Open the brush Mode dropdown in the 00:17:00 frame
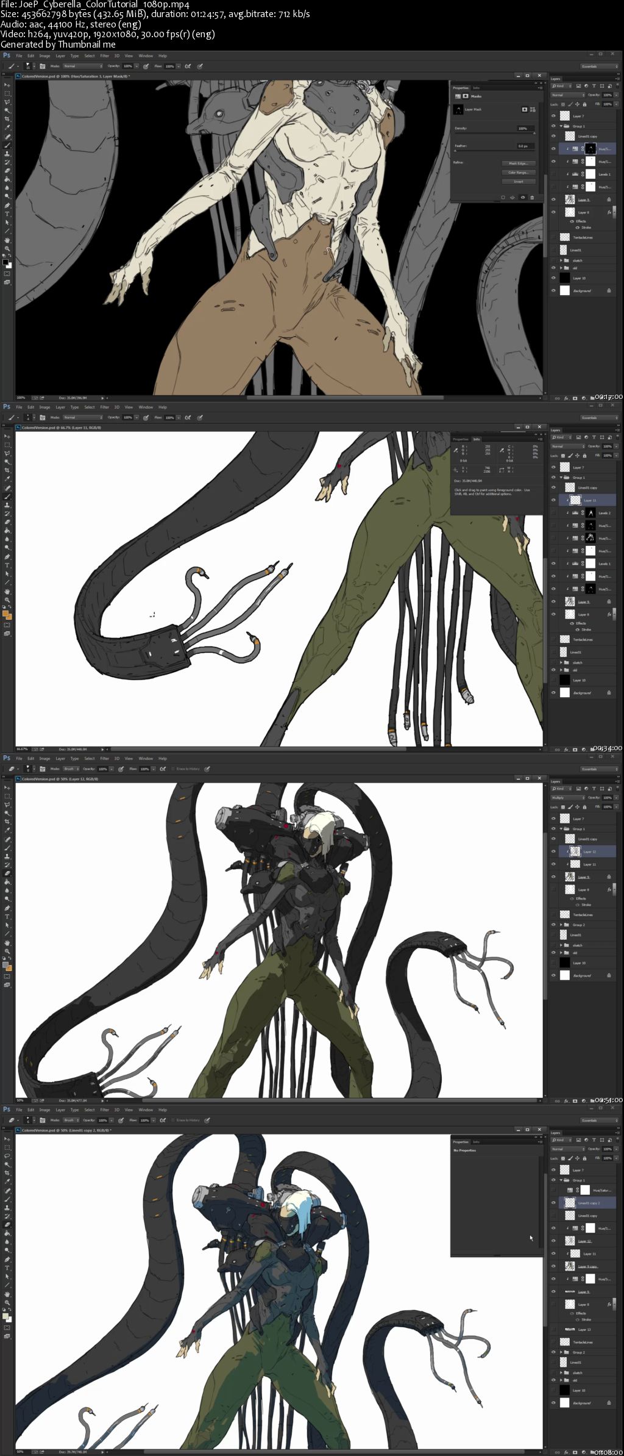This screenshot has width=624, height=1456. (83, 66)
